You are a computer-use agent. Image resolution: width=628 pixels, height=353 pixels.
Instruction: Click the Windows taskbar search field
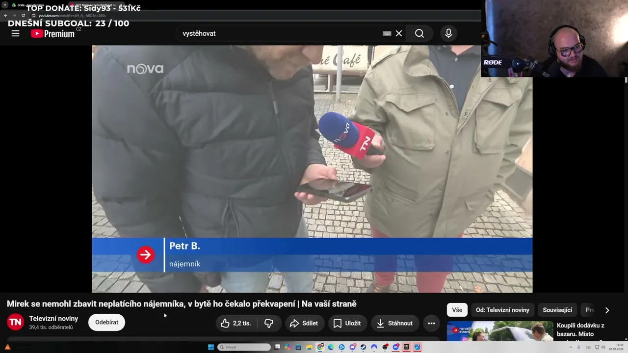[244, 347]
